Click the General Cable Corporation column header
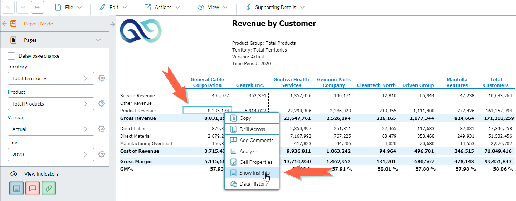The height and width of the screenshot is (201, 516). click(x=207, y=82)
